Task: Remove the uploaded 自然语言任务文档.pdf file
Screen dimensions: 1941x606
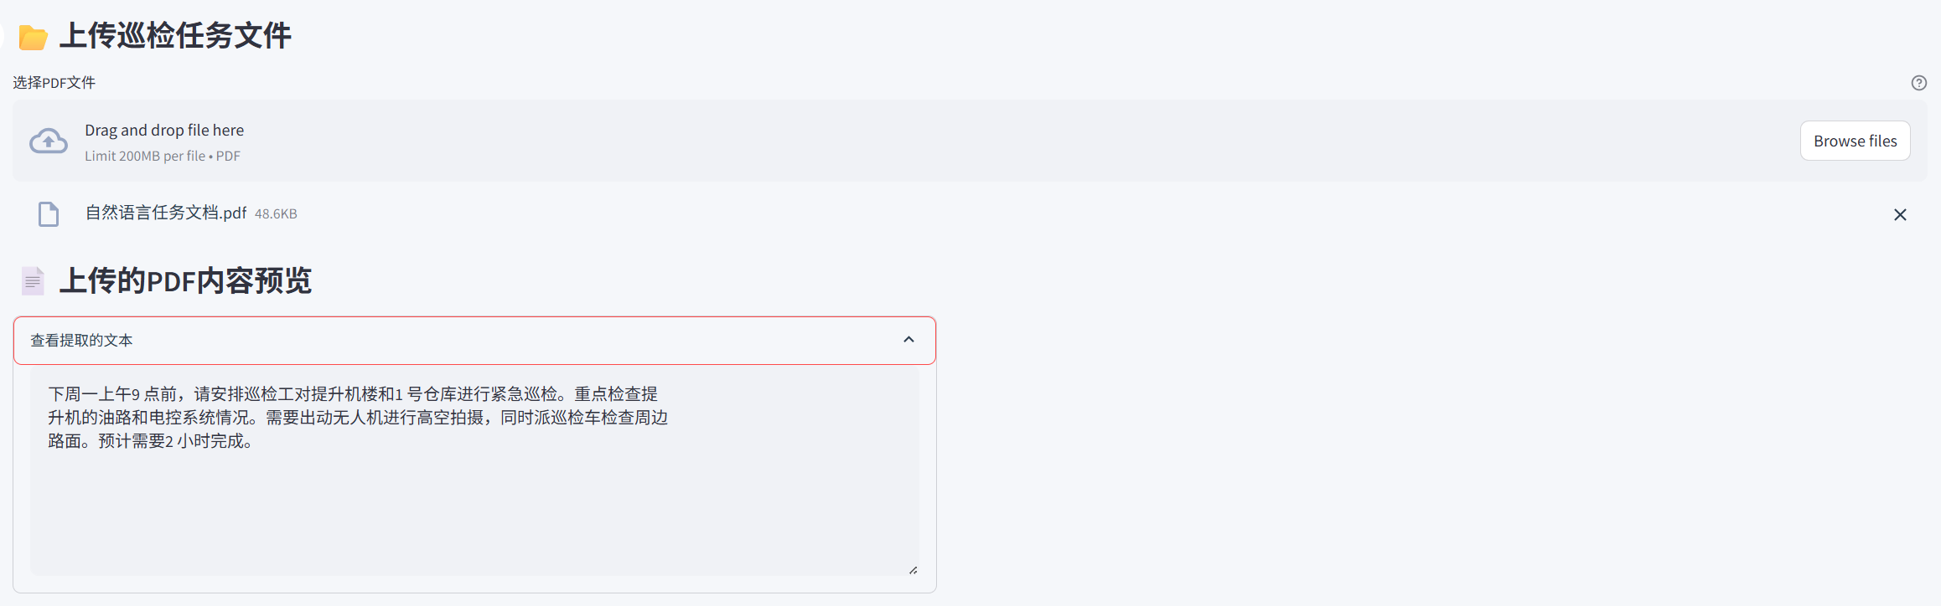Action: click(1900, 215)
